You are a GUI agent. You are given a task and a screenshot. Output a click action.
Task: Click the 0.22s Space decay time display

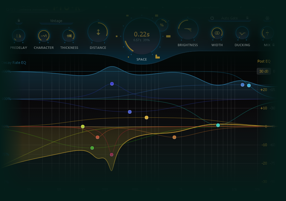[142, 34]
